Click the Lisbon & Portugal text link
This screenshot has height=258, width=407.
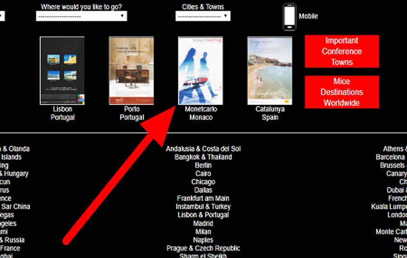pos(203,215)
